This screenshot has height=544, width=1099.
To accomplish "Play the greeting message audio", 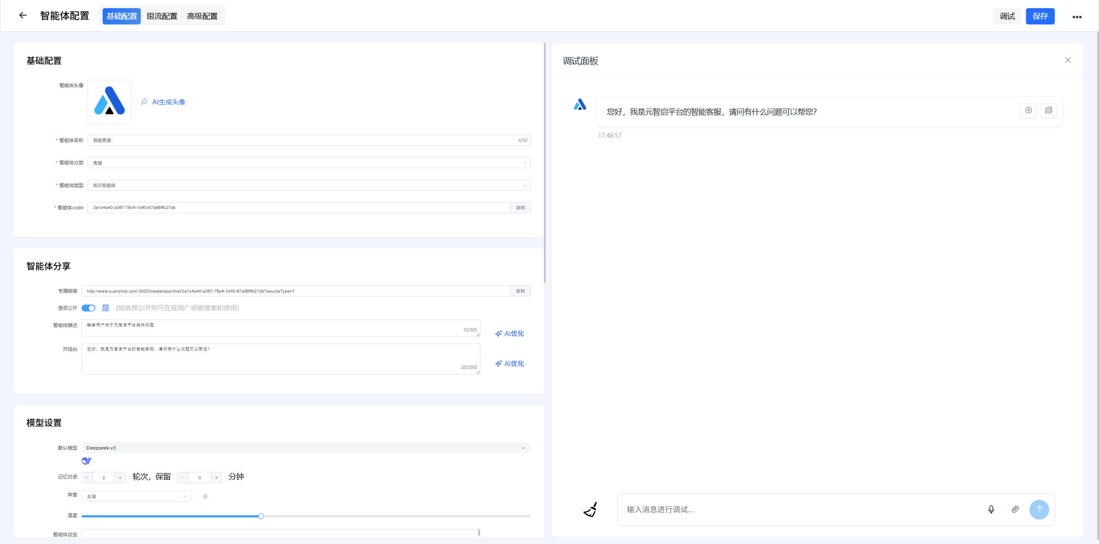I will click(x=1028, y=110).
